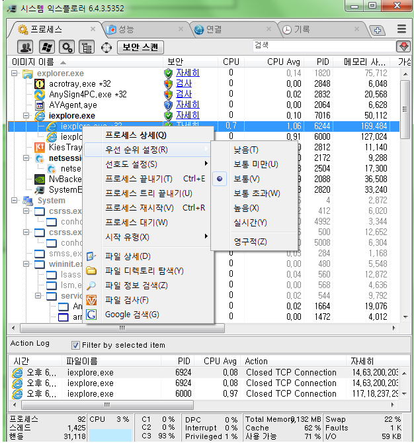This screenshot has height=443, width=414.
Task: Click the System tree computer icon
Action: [28, 201]
